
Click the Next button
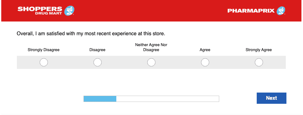pyautogui.click(x=271, y=98)
